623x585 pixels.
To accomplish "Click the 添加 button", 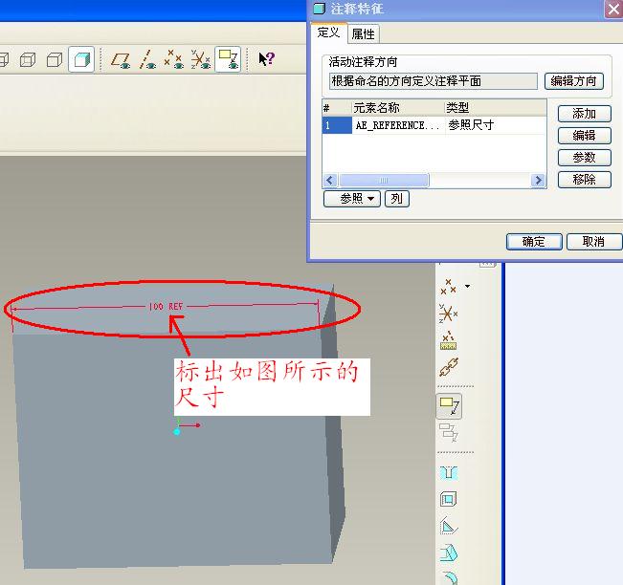I will (584, 114).
